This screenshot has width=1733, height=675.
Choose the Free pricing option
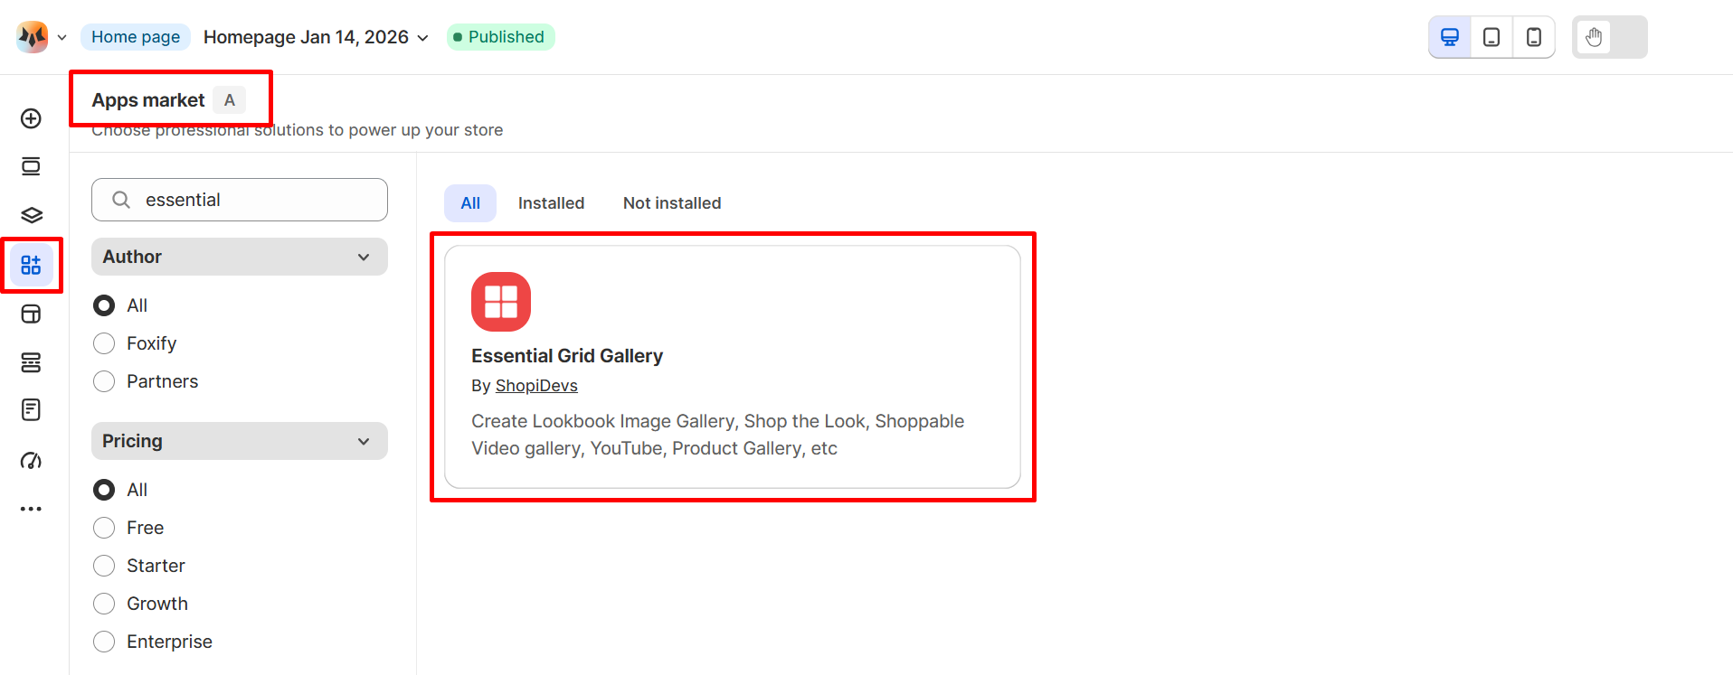pos(104,528)
